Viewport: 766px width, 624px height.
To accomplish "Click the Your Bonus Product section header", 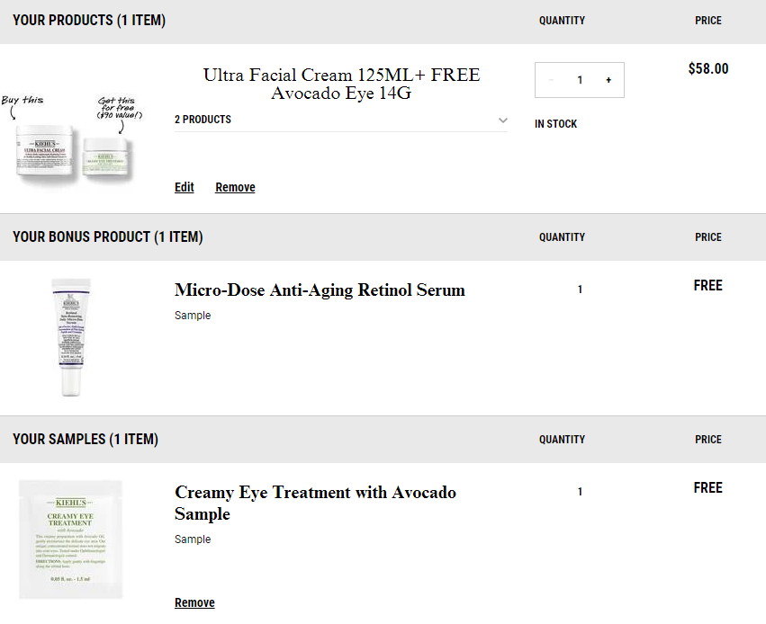I will [107, 237].
